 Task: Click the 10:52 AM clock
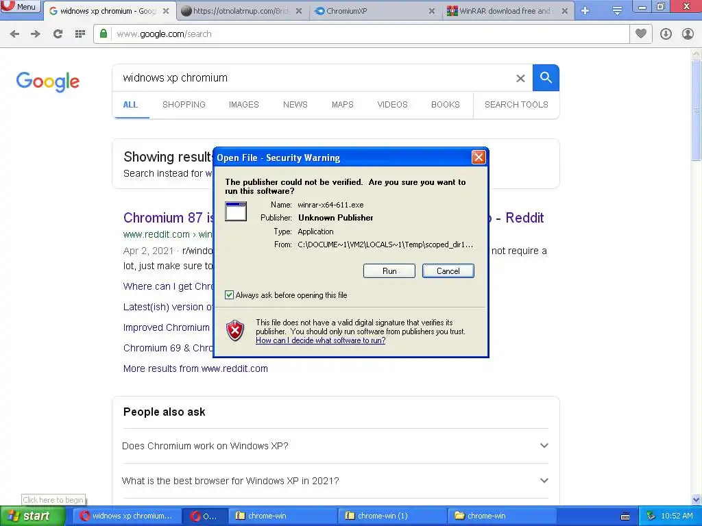click(677, 516)
